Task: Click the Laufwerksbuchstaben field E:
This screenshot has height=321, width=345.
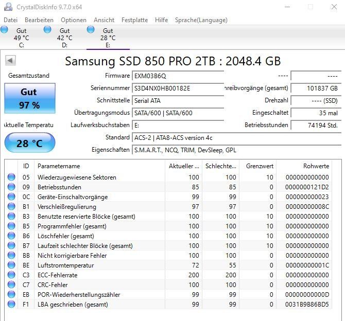Action: 178,126
